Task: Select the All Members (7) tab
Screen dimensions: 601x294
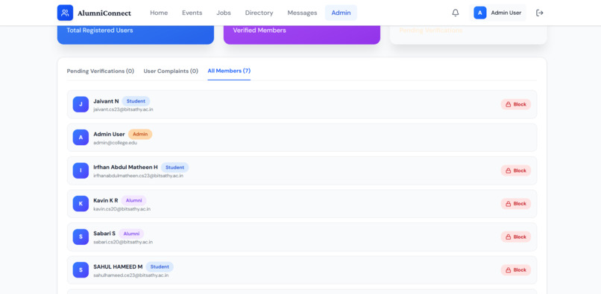Action: (x=229, y=71)
